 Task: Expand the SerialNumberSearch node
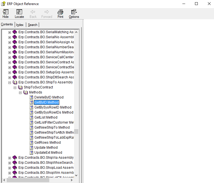coord(10,47)
